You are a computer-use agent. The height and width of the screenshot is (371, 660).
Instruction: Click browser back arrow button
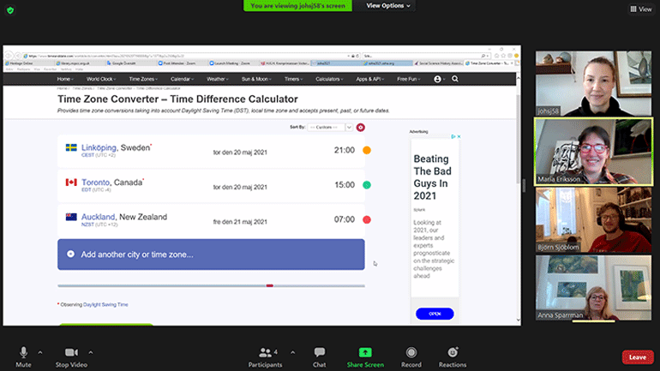tap(9, 56)
